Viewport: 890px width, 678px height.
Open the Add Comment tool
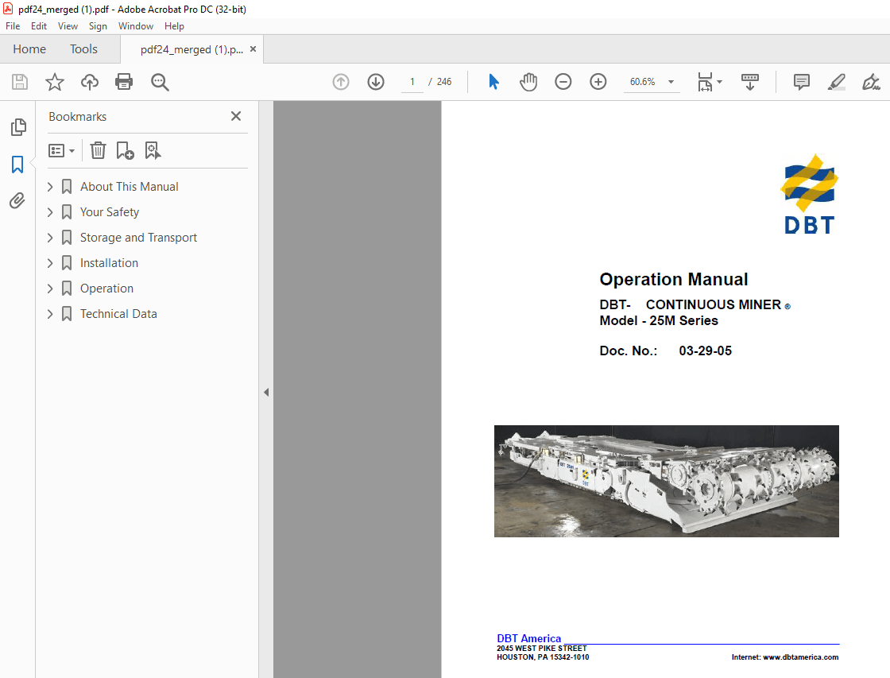(800, 82)
